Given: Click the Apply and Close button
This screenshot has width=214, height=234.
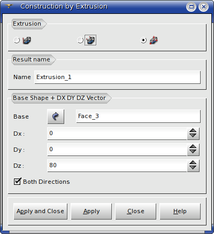Looking at the screenshot, I should [x=41, y=212].
